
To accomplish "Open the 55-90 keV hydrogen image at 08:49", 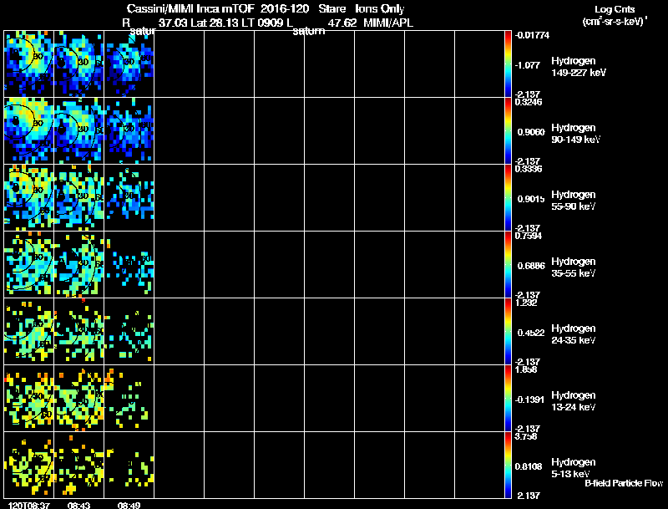I will pos(129,197).
